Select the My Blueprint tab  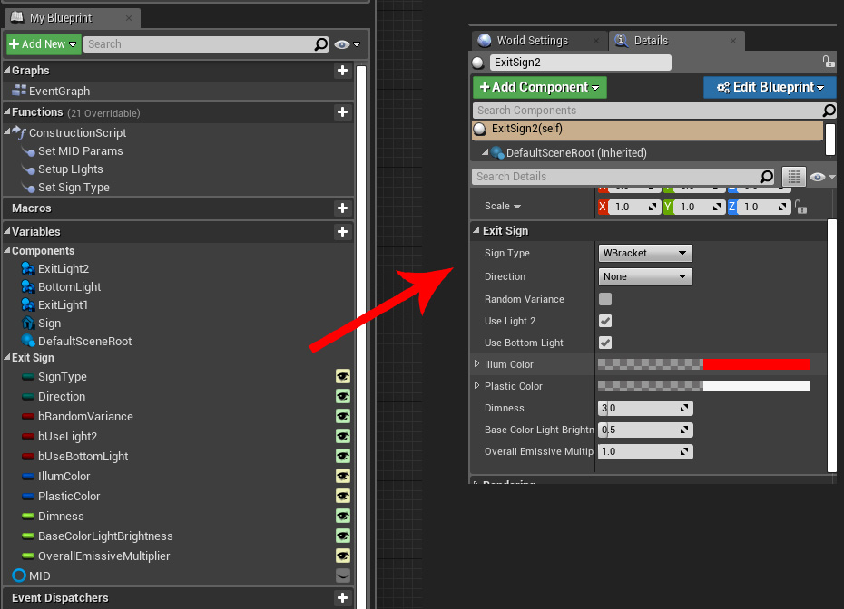(x=72, y=18)
